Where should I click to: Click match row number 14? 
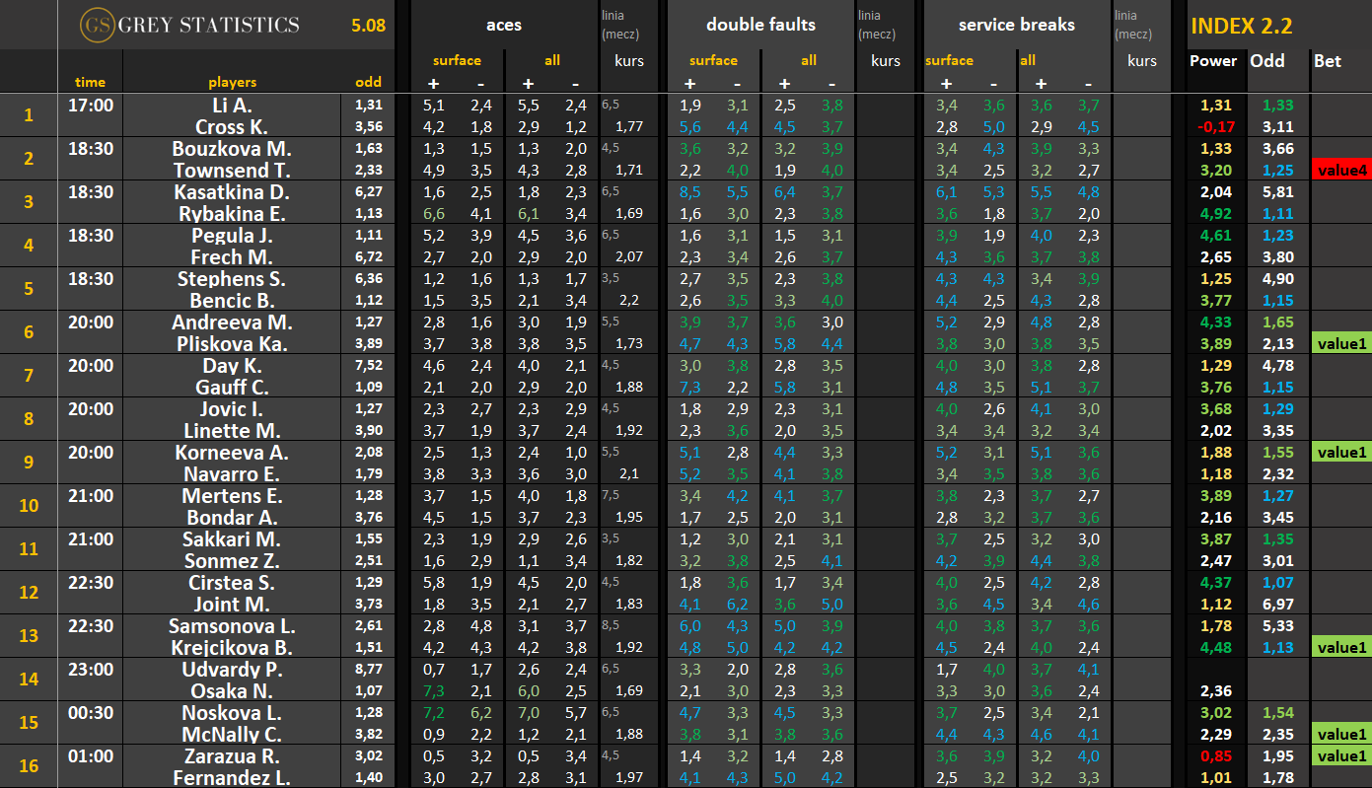click(x=29, y=680)
